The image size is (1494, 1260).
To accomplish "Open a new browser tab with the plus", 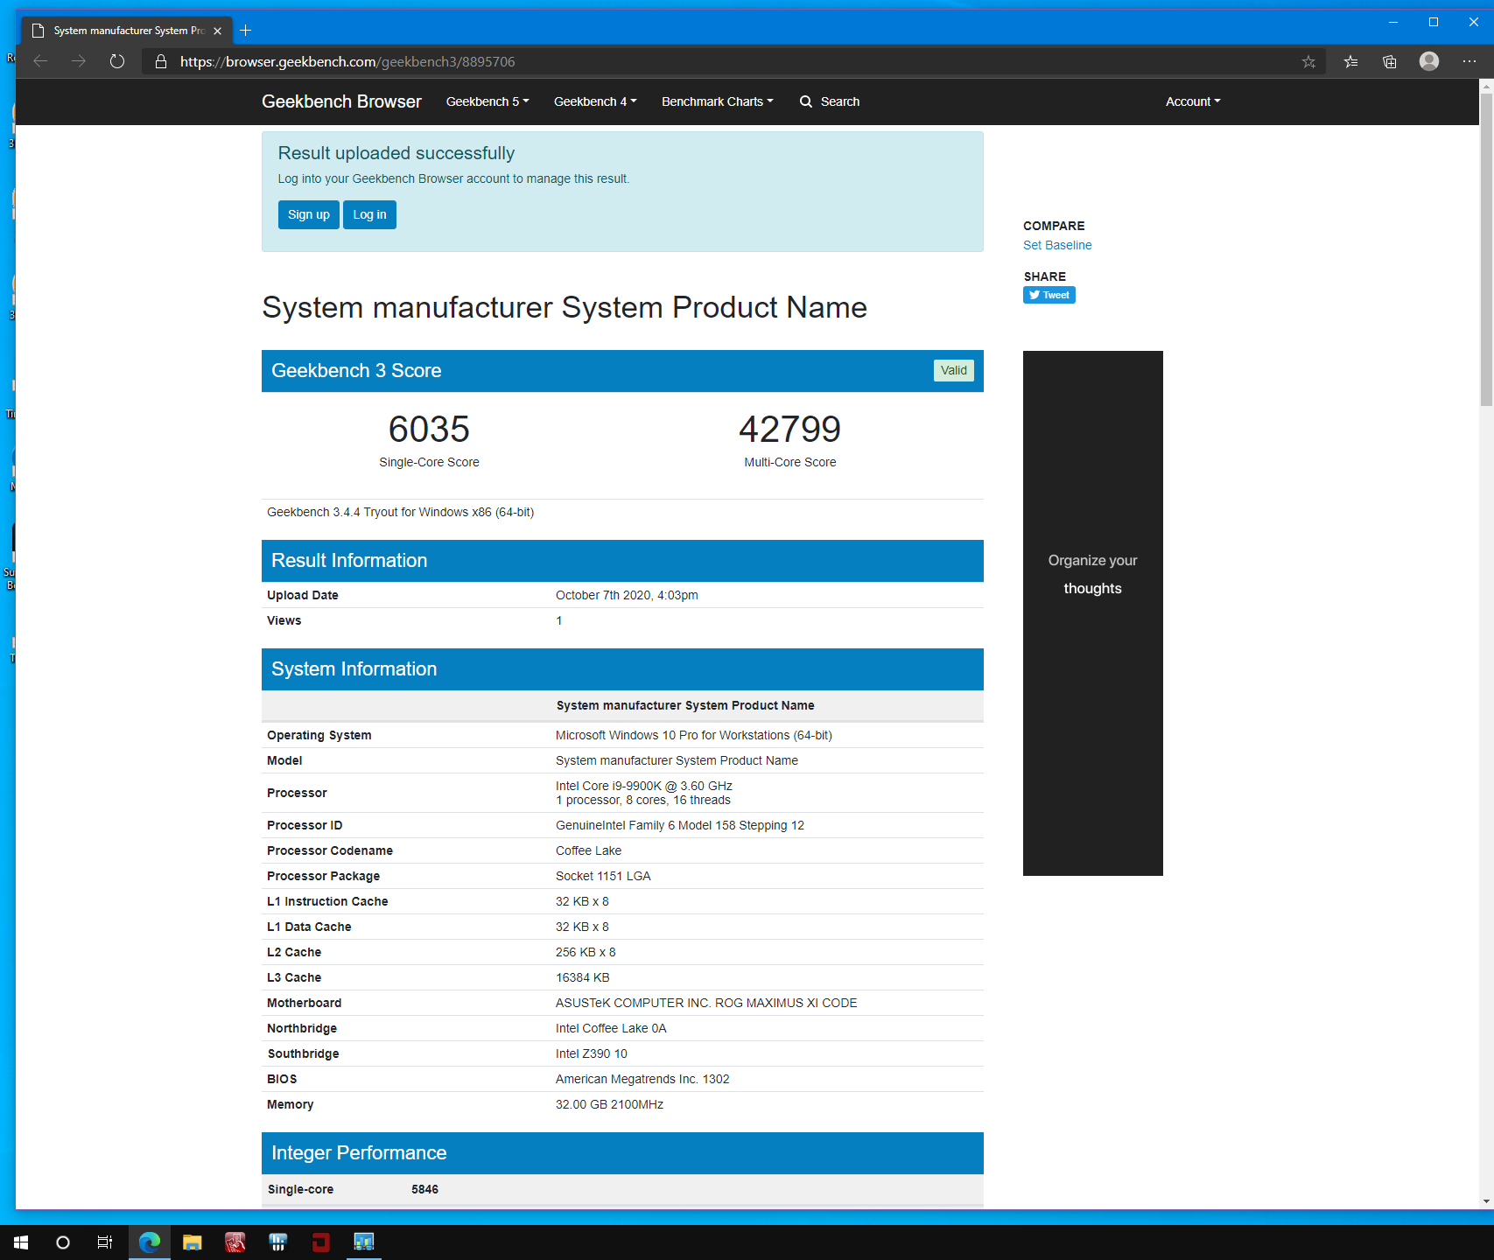I will pos(246,31).
